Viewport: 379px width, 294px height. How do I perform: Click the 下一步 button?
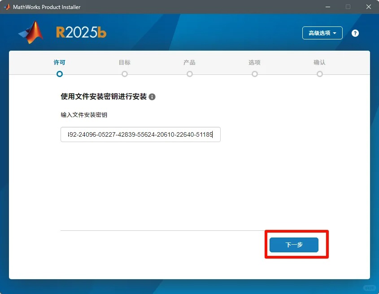coord(294,245)
